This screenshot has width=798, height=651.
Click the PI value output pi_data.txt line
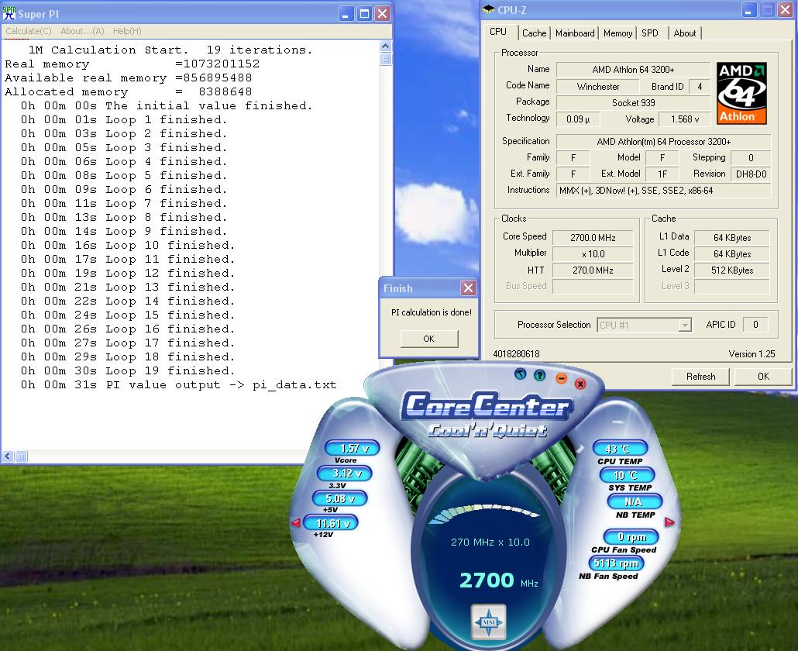point(179,385)
